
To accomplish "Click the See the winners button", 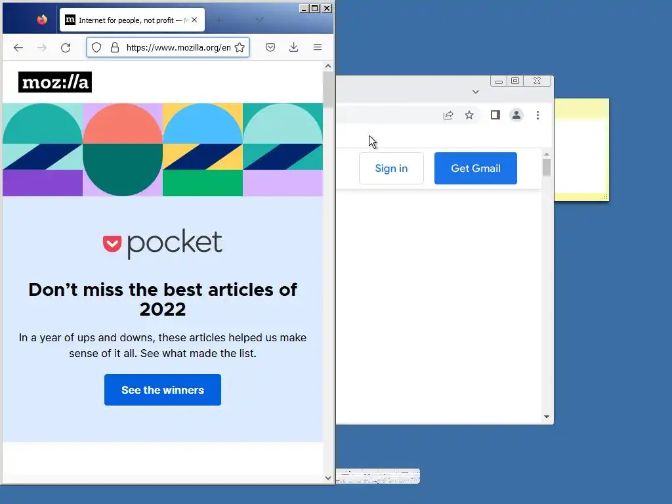I will 163,390.
